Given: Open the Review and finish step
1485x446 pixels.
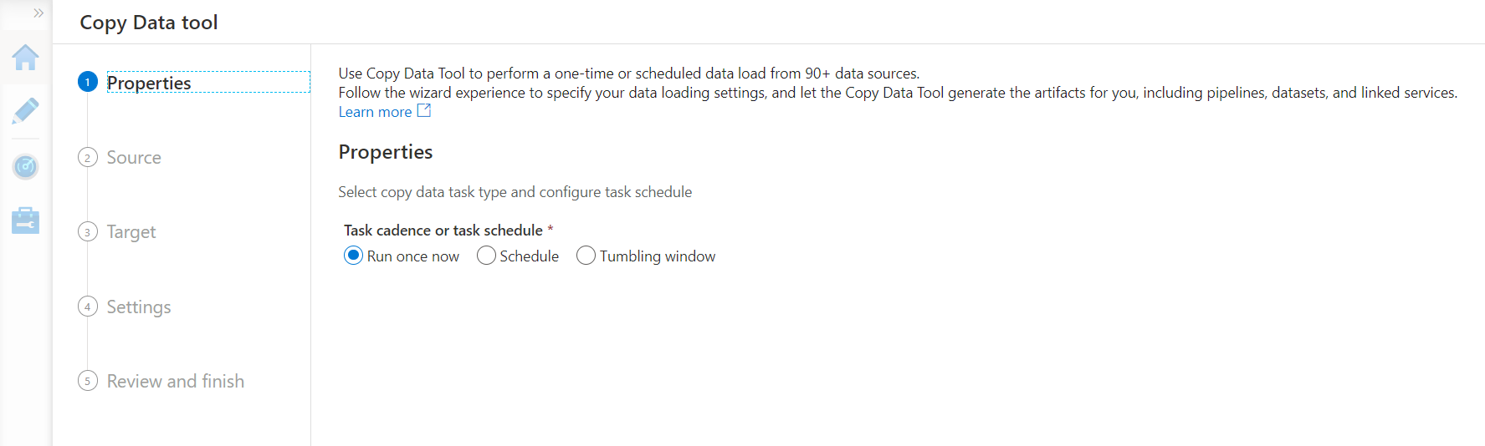Looking at the screenshot, I should point(176,381).
